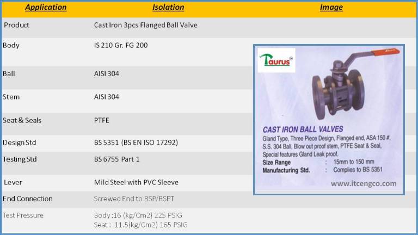Image resolution: width=418 pixels, height=235 pixels.
Task: Select the Application column header
Action: [46, 8]
